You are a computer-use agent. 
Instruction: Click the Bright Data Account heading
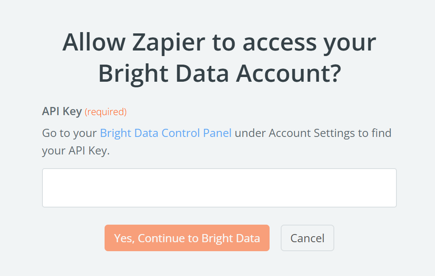pyautogui.click(x=219, y=73)
